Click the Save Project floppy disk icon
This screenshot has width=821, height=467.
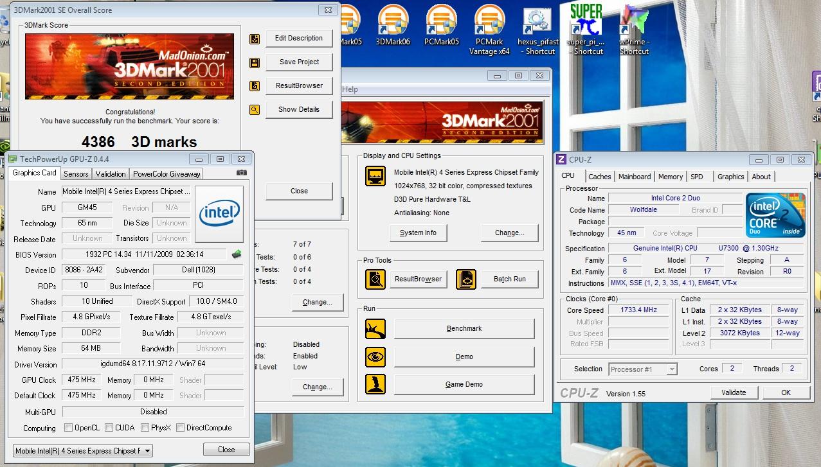(255, 62)
